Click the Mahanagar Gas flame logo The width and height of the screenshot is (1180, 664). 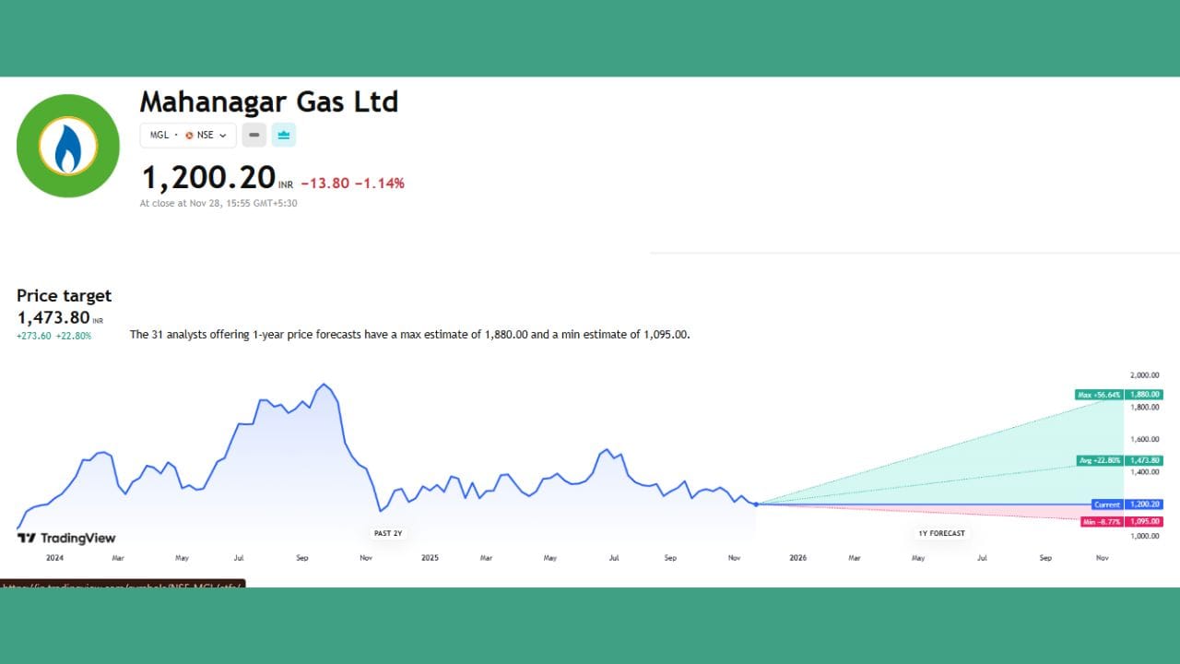(x=68, y=145)
